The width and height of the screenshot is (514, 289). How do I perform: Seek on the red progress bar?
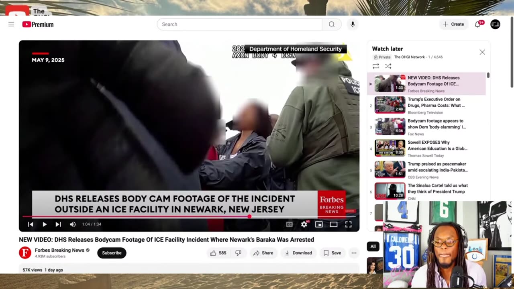(x=189, y=216)
